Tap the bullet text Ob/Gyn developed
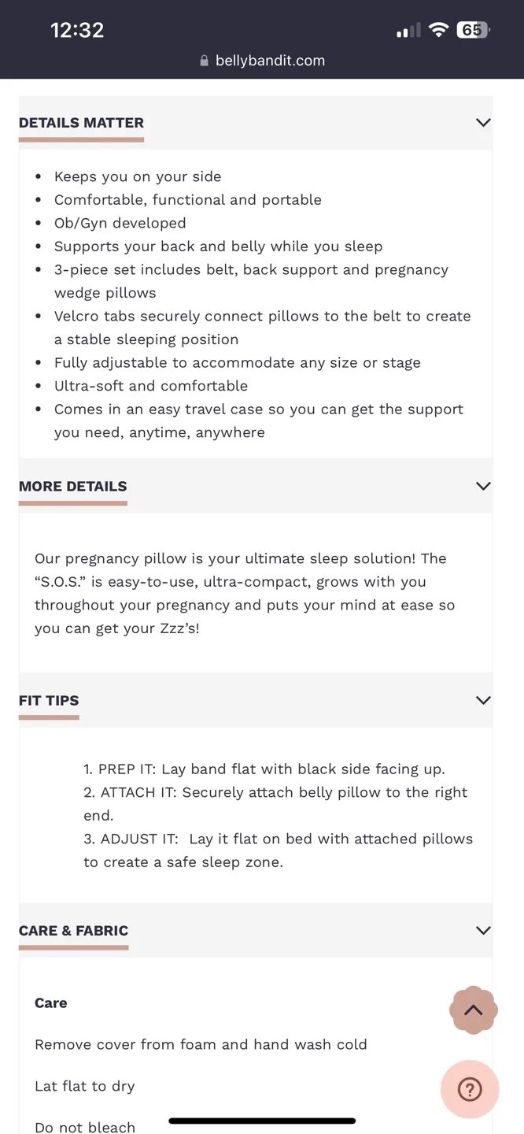 click(x=120, y=223)
